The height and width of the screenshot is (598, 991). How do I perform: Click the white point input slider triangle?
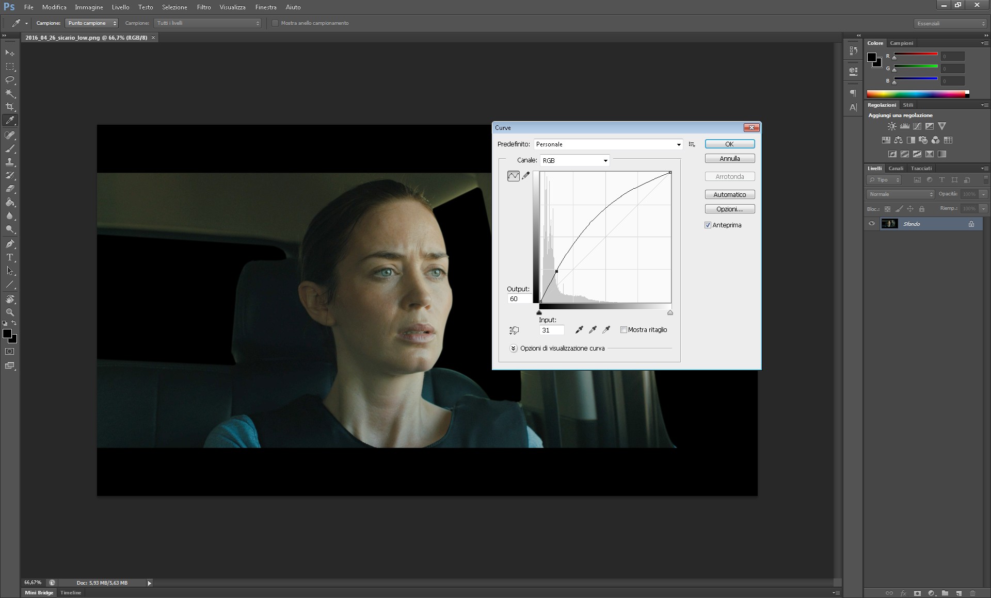tap(670, 313)
